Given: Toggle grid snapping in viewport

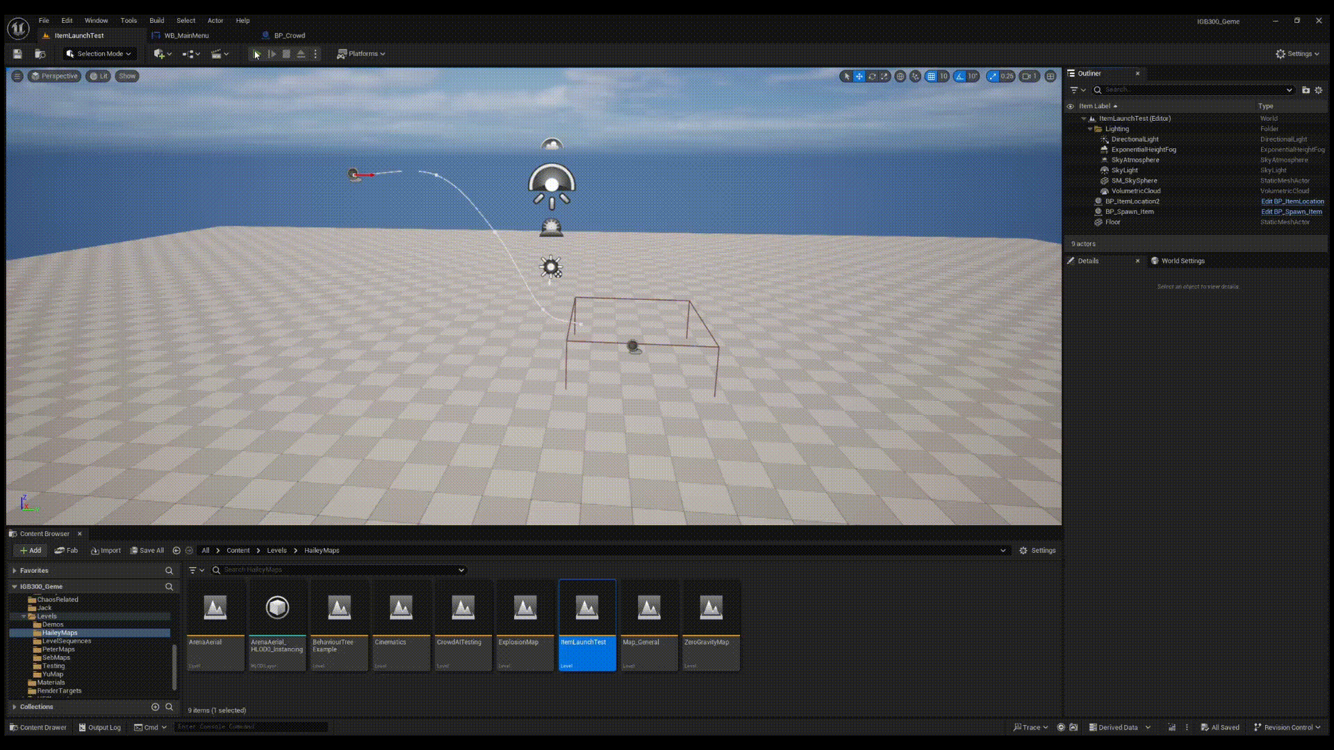Looking at the screenshot, I should click(x=931, y=76).
